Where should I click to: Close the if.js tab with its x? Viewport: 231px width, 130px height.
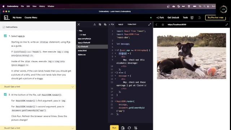click(x=109, y=25)
